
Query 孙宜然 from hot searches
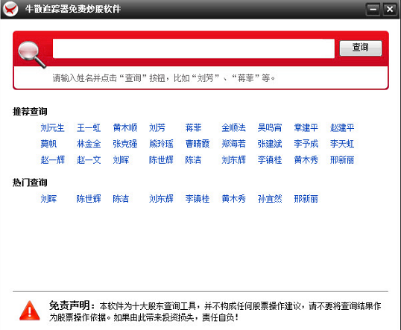pos(270,199)
